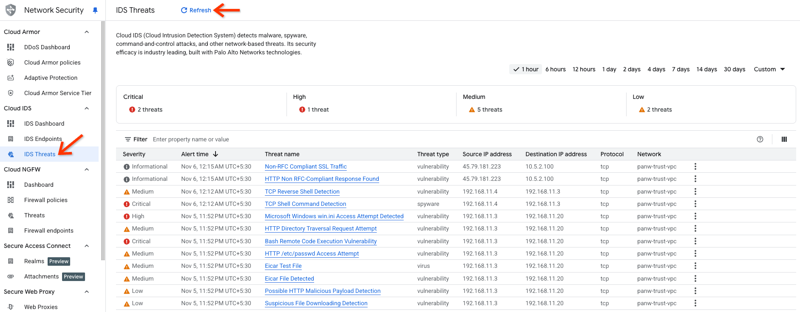Sort by Alert time arrow icon
800x312 pixels.
216,154
